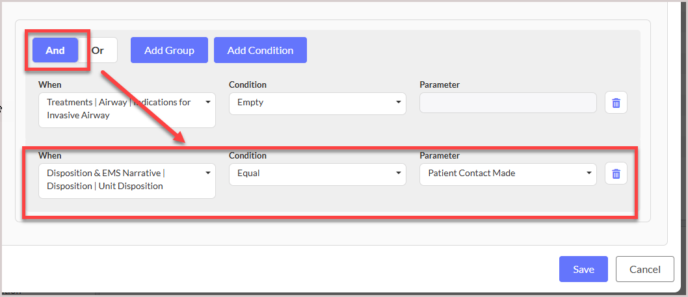688x297 pixels.
Task: Change the Empty condition selection
Action: [x=318, y=103]
